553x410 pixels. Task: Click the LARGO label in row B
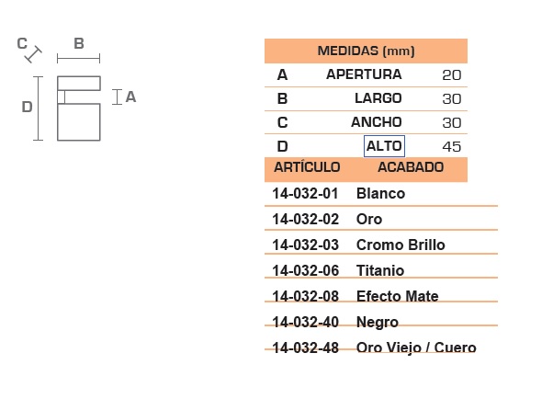(378, 98)
